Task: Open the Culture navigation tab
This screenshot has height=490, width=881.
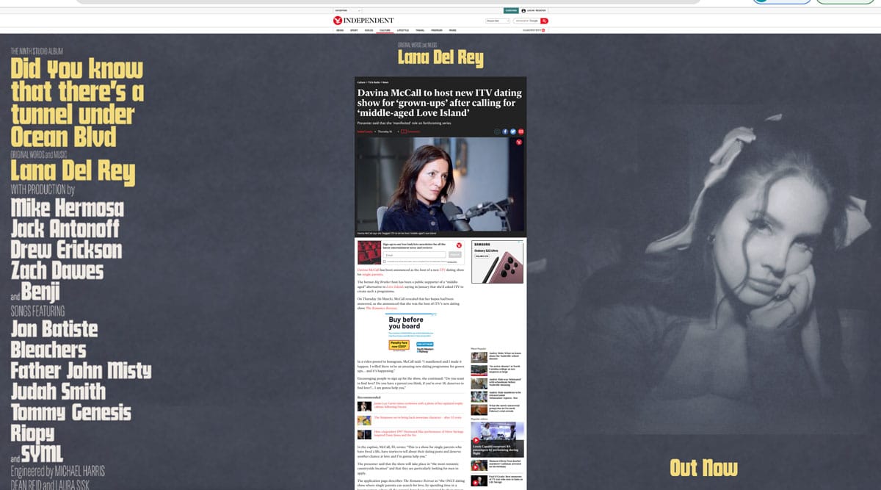Action: (x=385, y=30)
